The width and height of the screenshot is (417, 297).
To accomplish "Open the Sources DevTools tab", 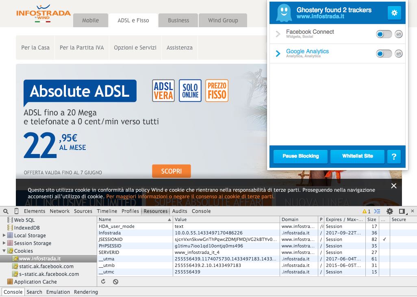I will point(83,211).
